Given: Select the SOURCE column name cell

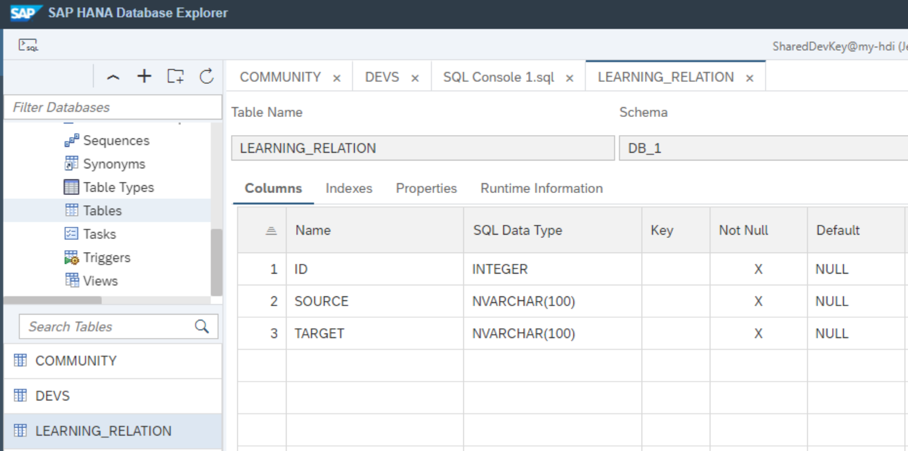Looking at the screenshot, I should click(x=375, y=302).
